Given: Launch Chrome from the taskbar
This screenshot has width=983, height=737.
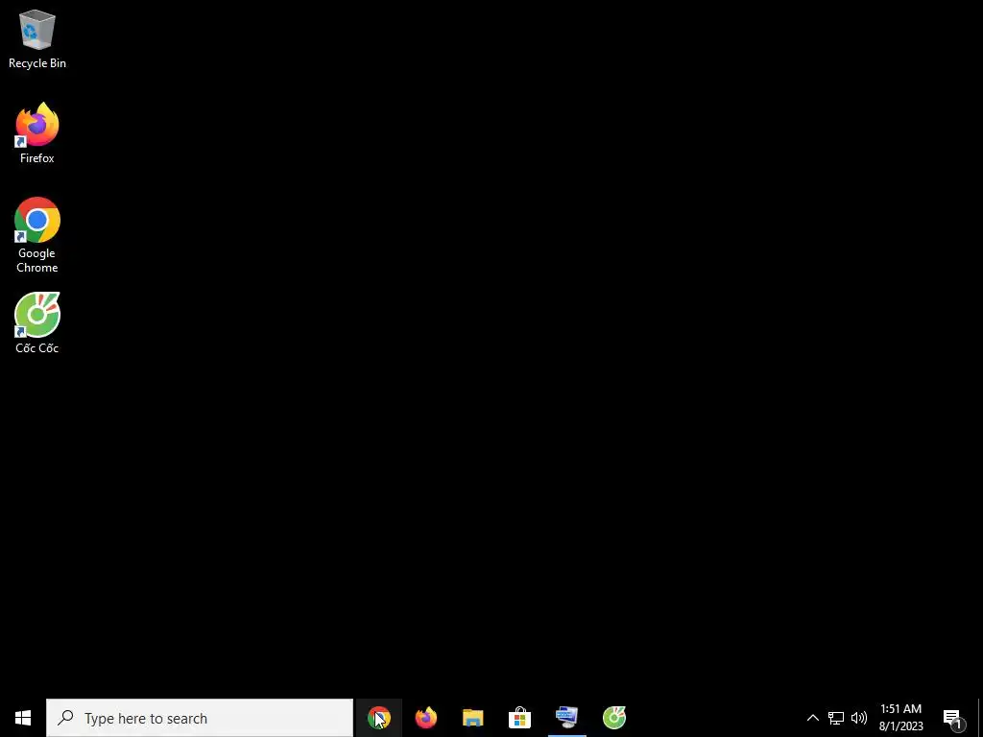Looking at the screenshot, I should [x=378, y=718].
